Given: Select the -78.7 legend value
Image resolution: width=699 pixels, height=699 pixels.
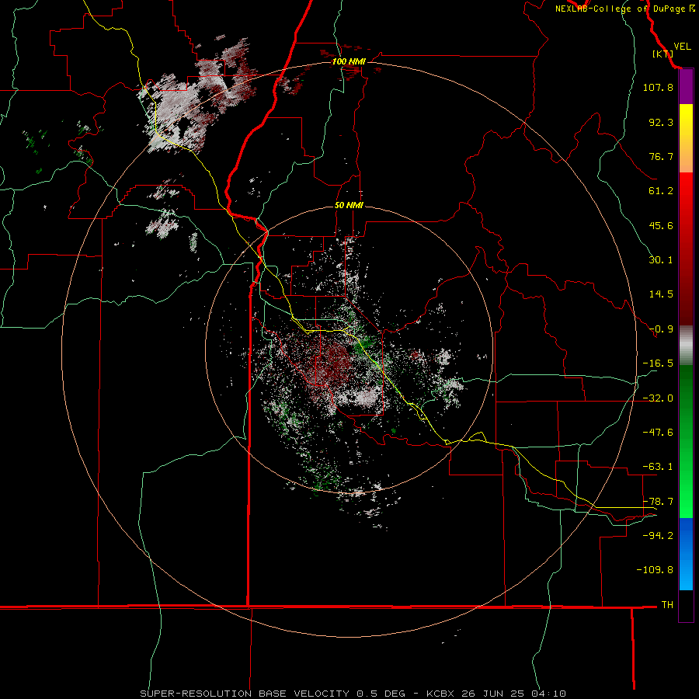Looking at the screenshot, I should [658, 502].
